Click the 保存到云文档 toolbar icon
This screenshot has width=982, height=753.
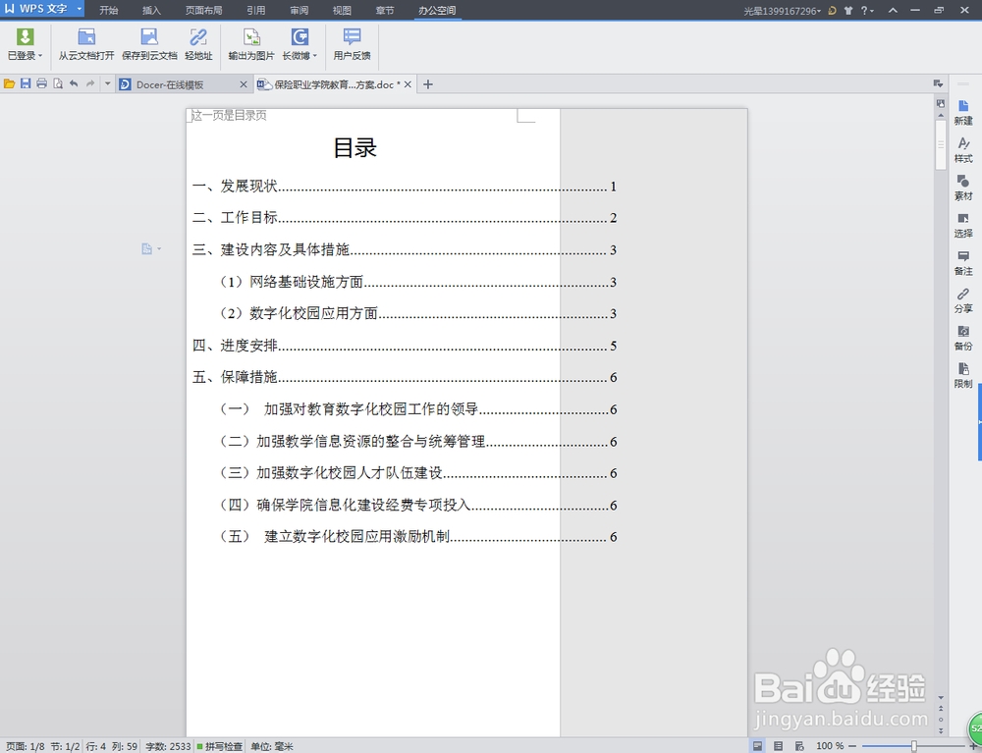click(149, 45)
